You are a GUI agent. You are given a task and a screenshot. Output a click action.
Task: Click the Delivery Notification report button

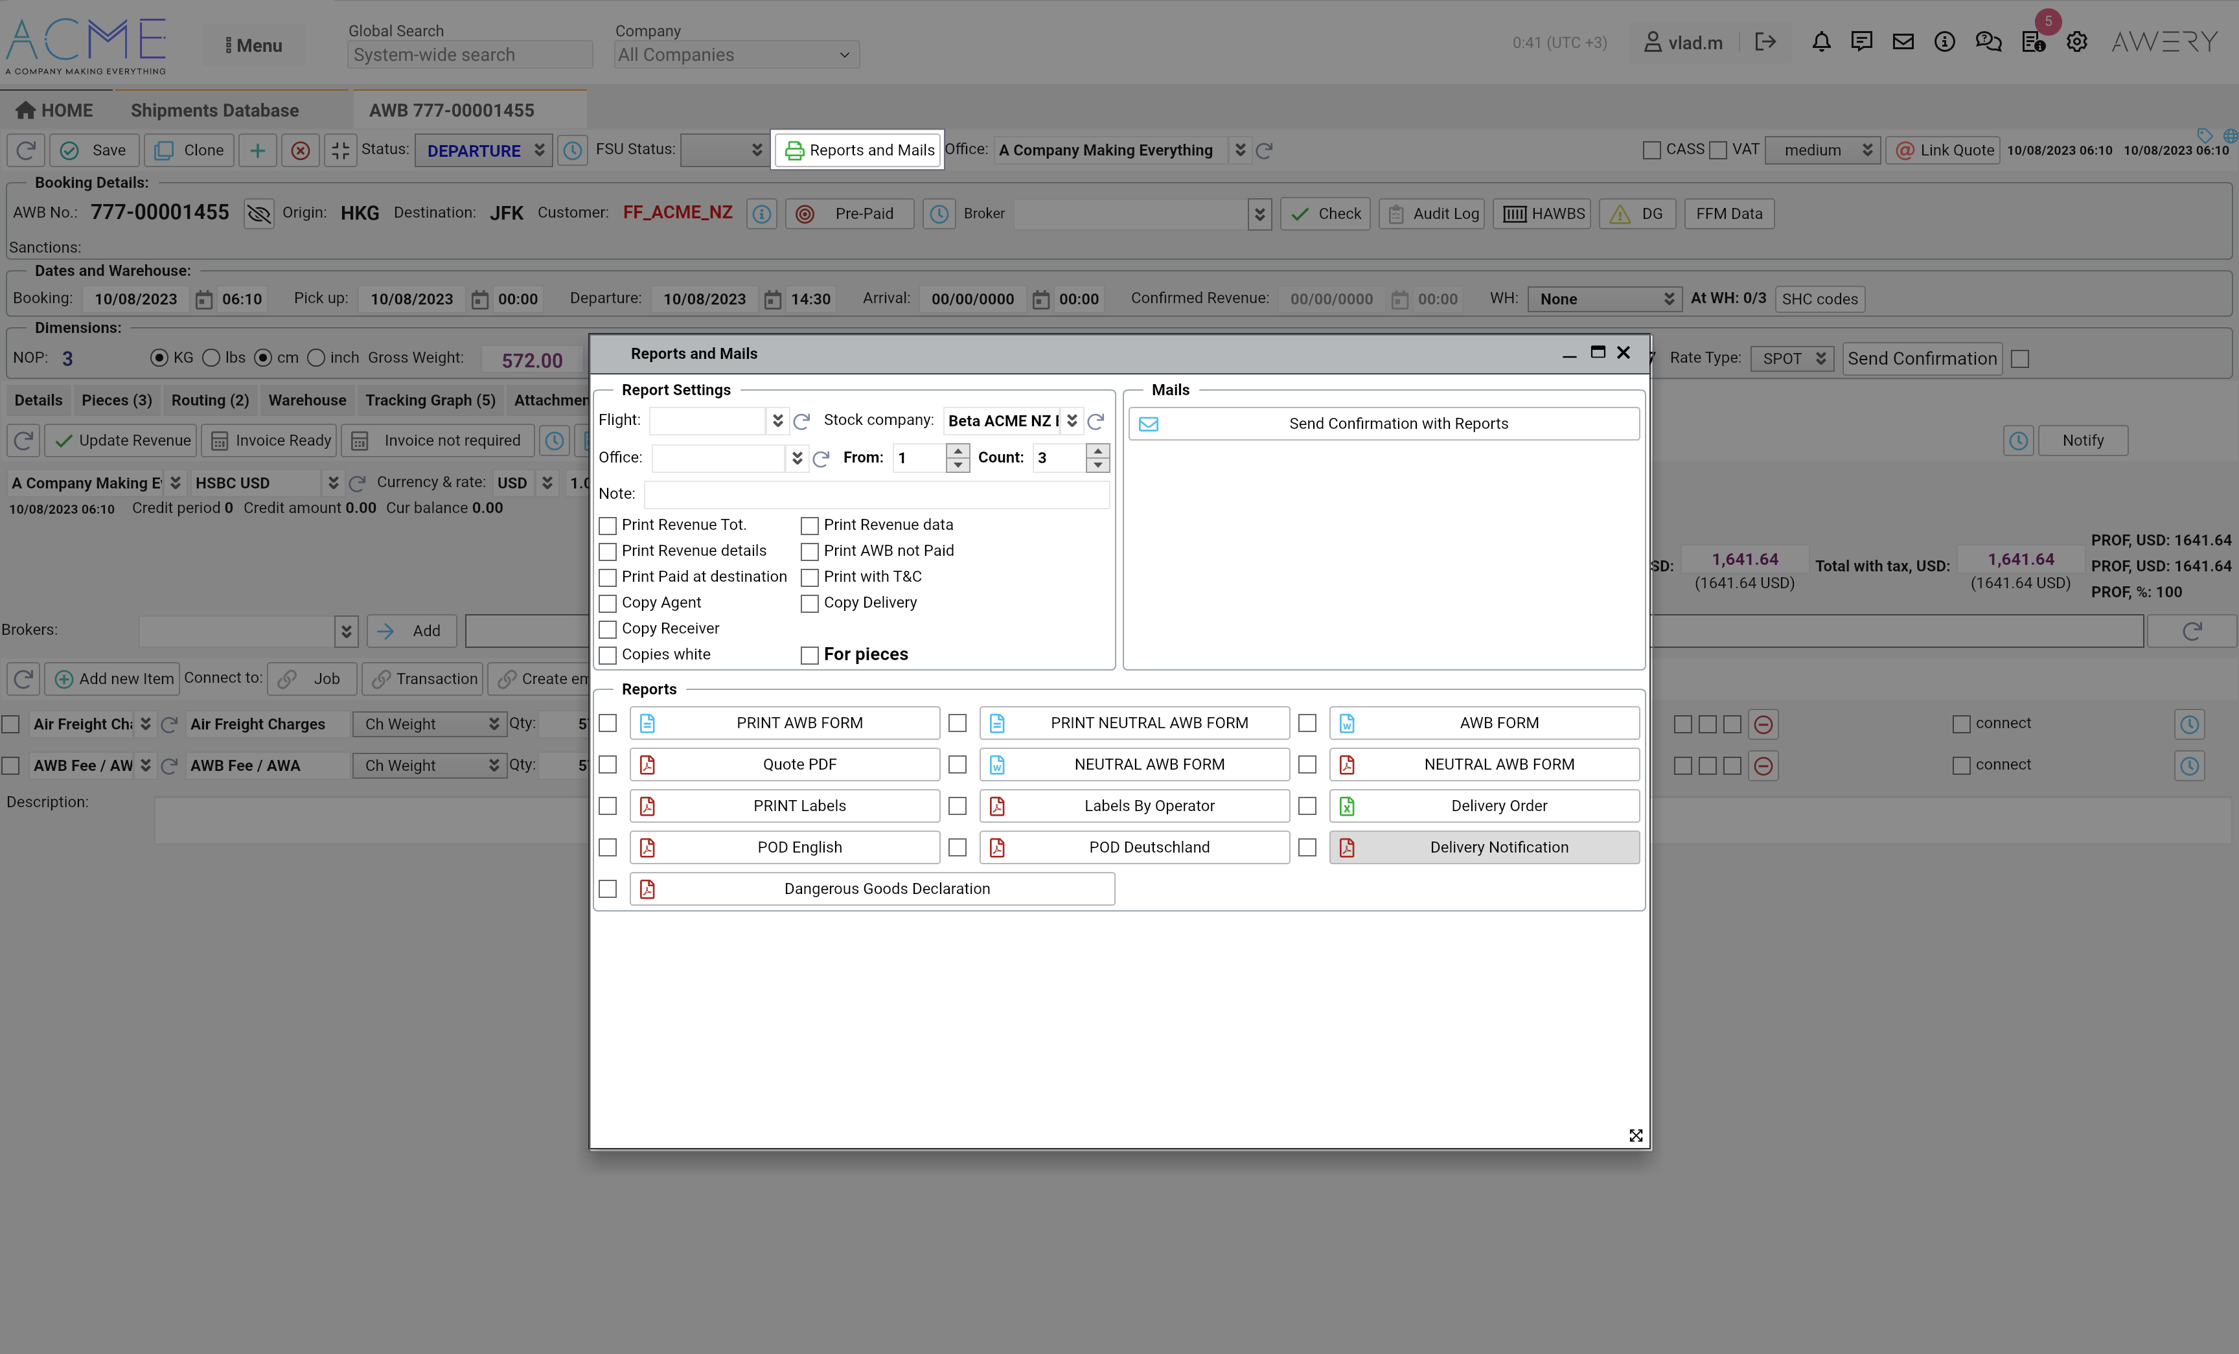pos(1498,847)
